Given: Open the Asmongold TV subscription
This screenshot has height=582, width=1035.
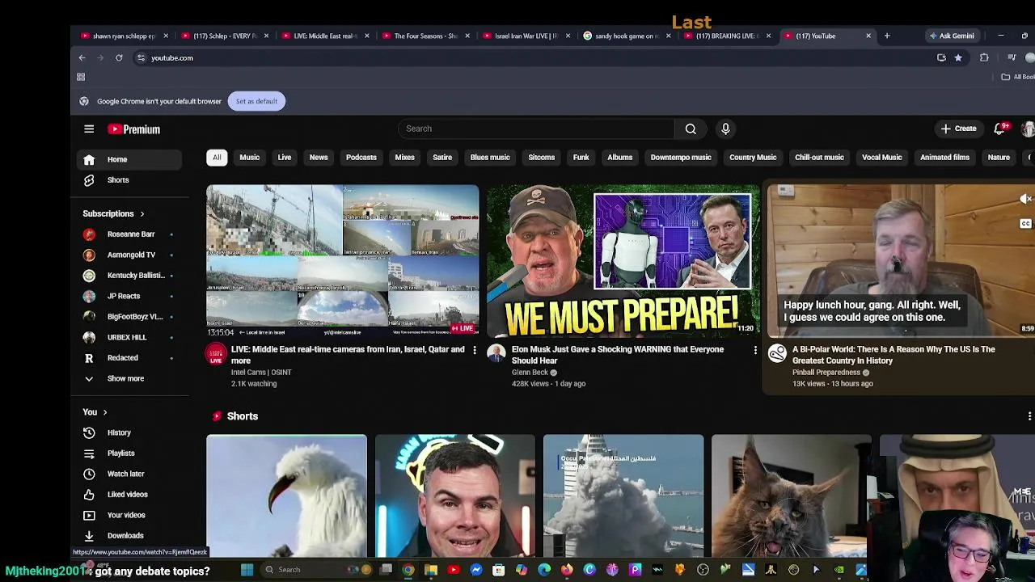Looking at the screenshot, I should coord(131,255).
